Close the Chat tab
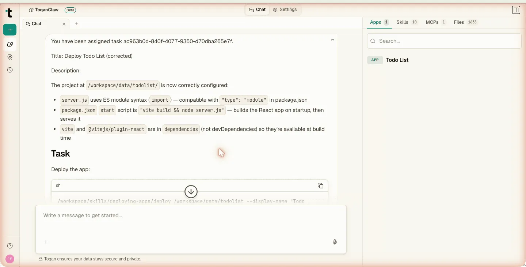The height and width of the screenshot is (267, 526). pos(64,24)
